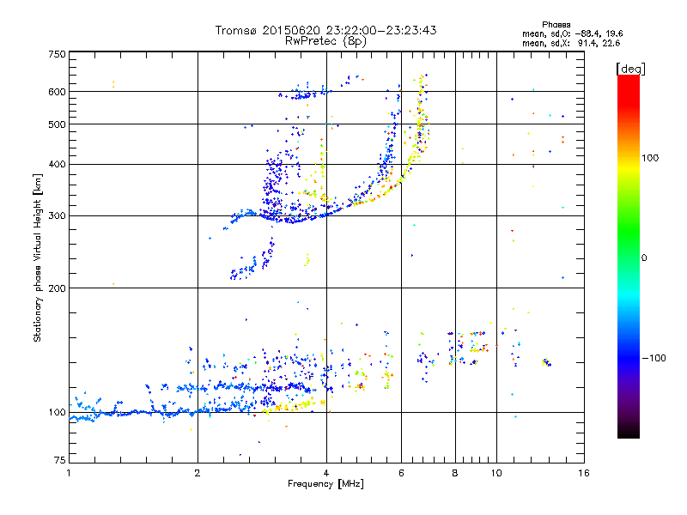Click the x-axis tick label '6'

tap(401, 474)
